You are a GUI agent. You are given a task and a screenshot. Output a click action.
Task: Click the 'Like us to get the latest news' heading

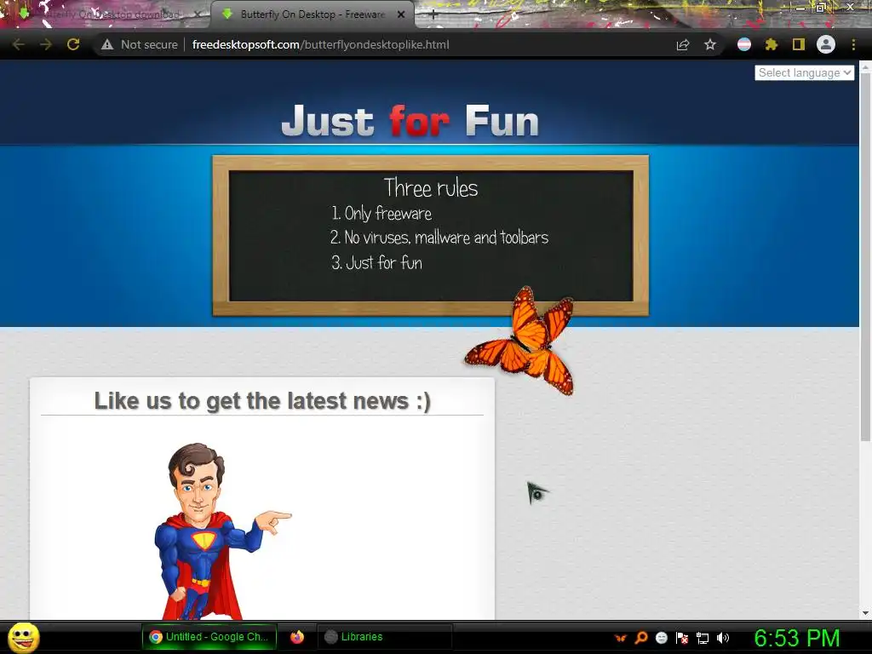point(262,401)
